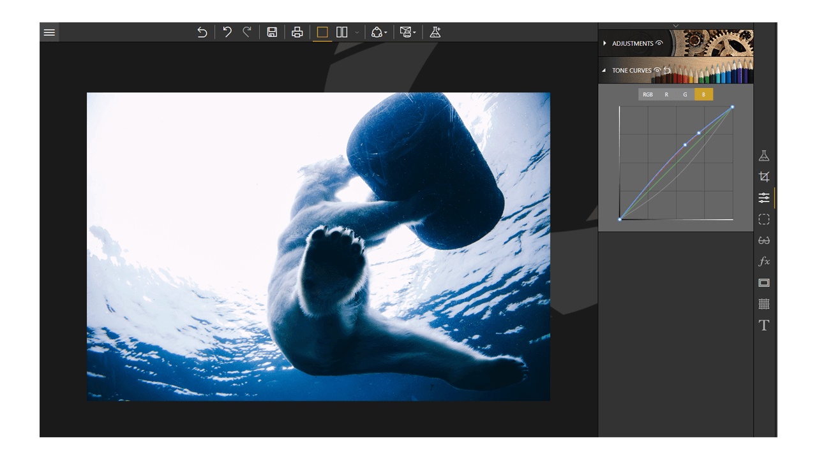The height and width of the screenshot is (459, 817).
Task: Switch to the RGB channel tab
Action: click(648, 94)
